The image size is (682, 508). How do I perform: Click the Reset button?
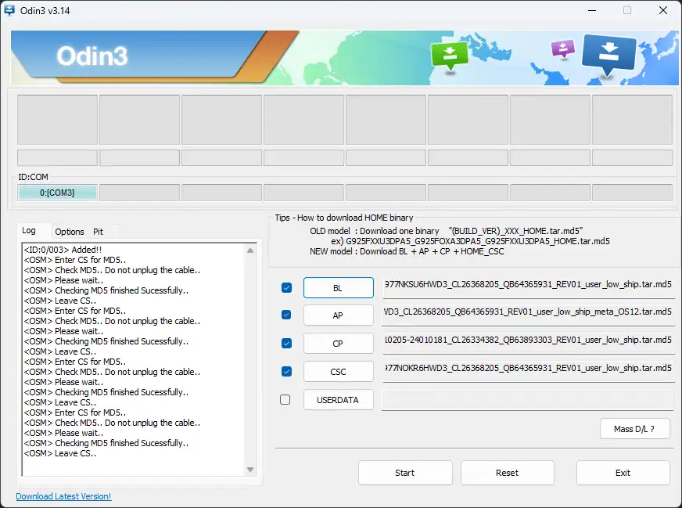[x=507, y=473]
